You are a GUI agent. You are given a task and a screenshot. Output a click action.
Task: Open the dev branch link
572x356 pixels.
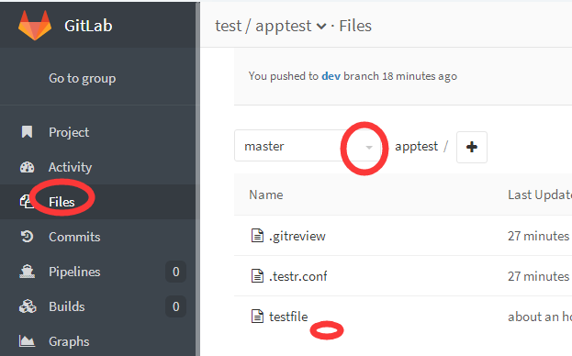[x=331, y=76]
